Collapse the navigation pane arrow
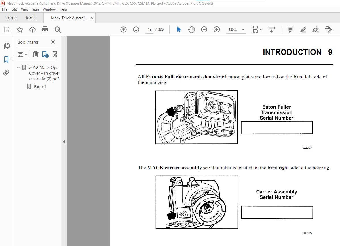 (x=64, y=142)
